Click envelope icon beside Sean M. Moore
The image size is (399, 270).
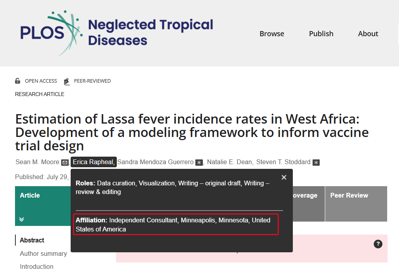tap(65, 163)
